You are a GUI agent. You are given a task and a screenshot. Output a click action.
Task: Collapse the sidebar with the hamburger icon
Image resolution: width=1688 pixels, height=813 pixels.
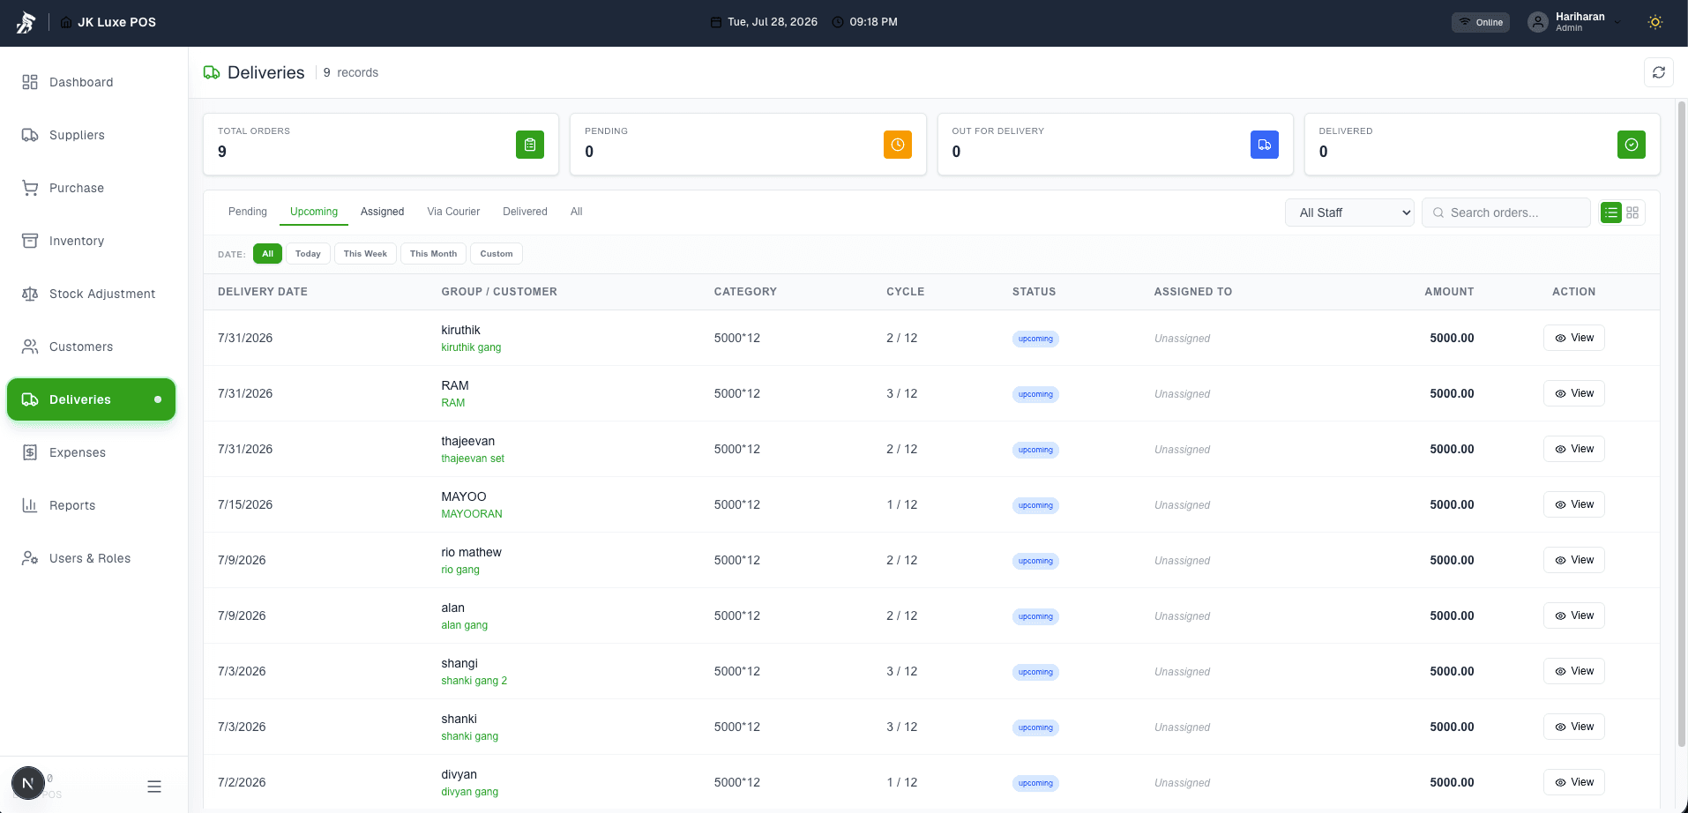coord(154,787)
